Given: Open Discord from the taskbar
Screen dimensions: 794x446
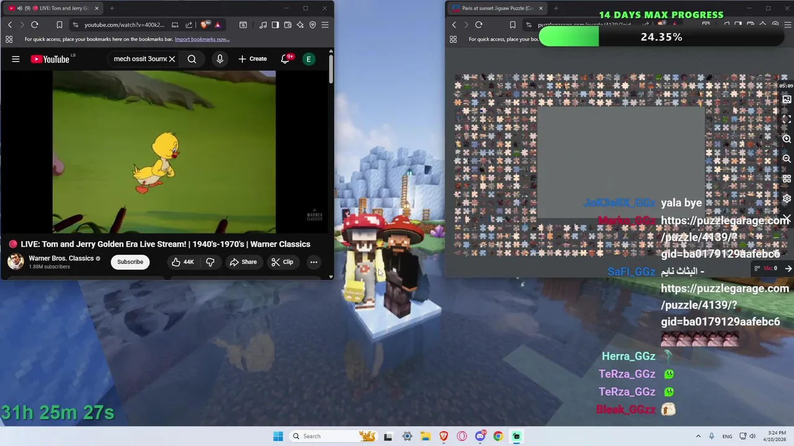Looking at the screenshot, I should tap(480, 436).
